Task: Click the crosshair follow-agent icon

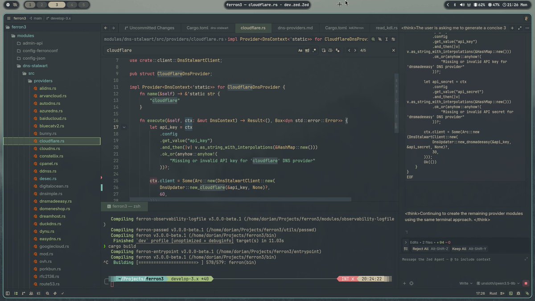Action: tap(412, 283)
